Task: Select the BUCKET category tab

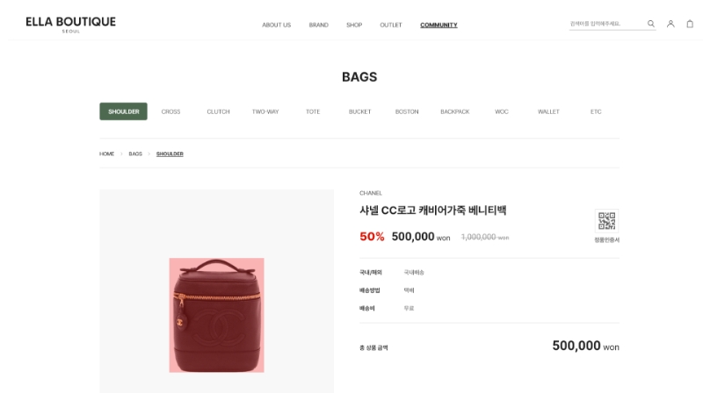Action: coord(360,111)
